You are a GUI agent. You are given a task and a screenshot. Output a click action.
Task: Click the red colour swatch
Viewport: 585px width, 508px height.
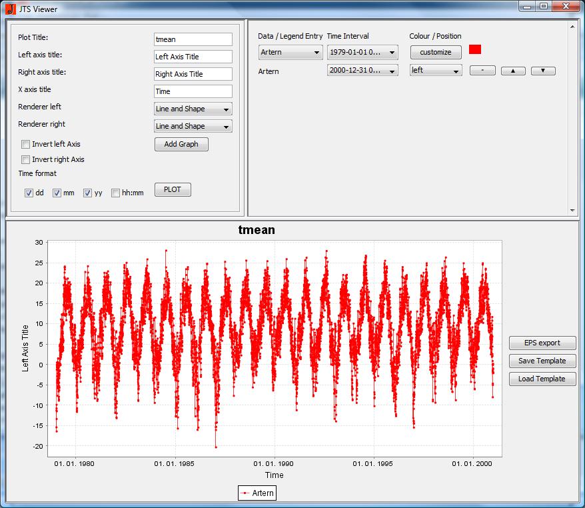[x=475, y=49]
